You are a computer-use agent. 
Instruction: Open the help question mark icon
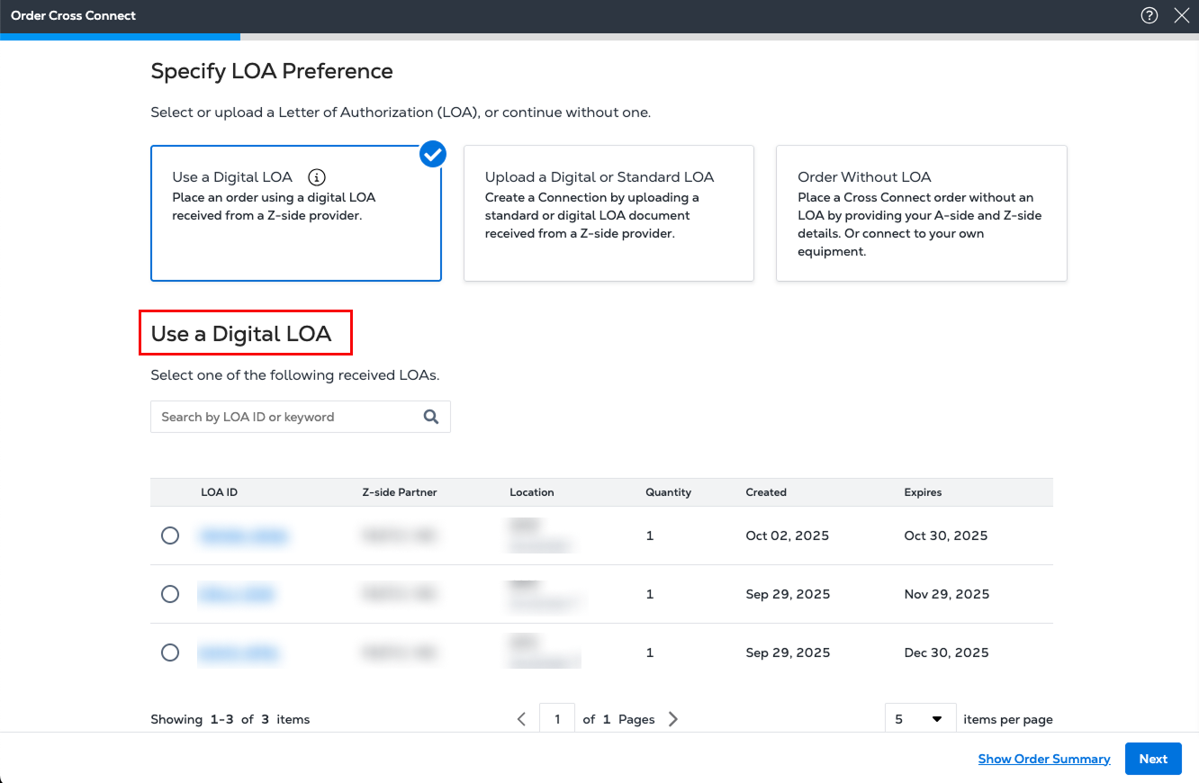[x=1149, y=15]
